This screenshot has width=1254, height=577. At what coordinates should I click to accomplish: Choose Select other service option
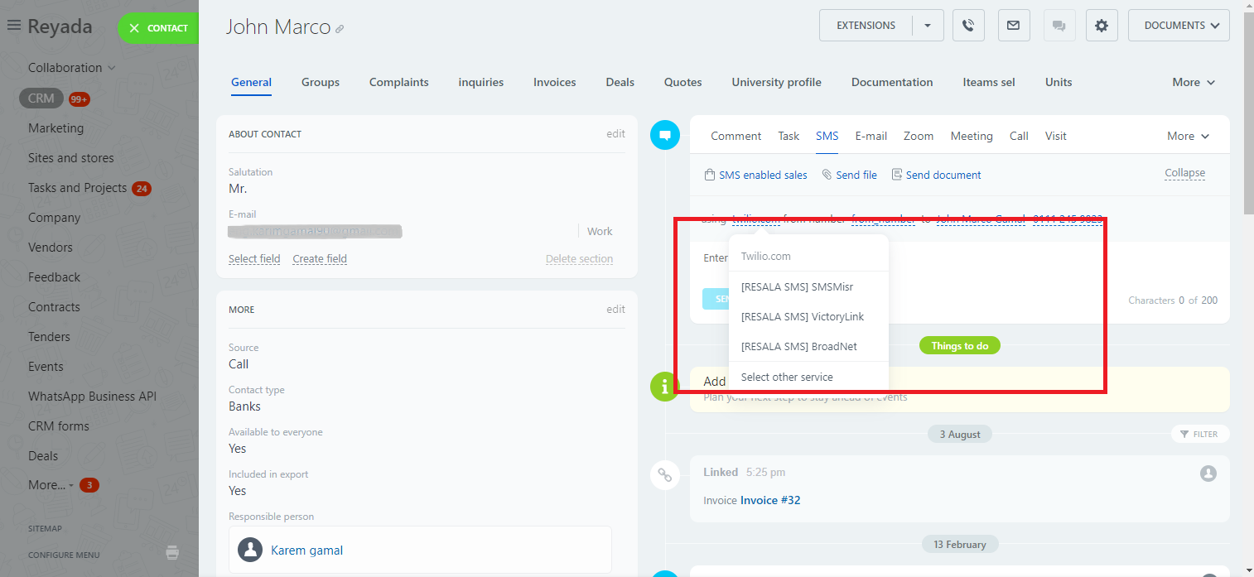click(x=787, y=377)
